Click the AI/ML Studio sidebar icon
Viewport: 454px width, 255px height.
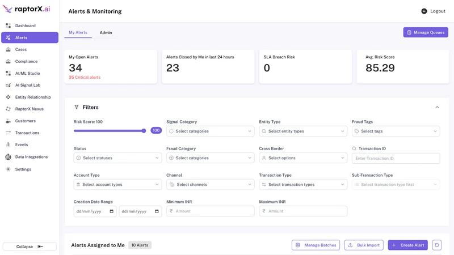tap(8, 73)
